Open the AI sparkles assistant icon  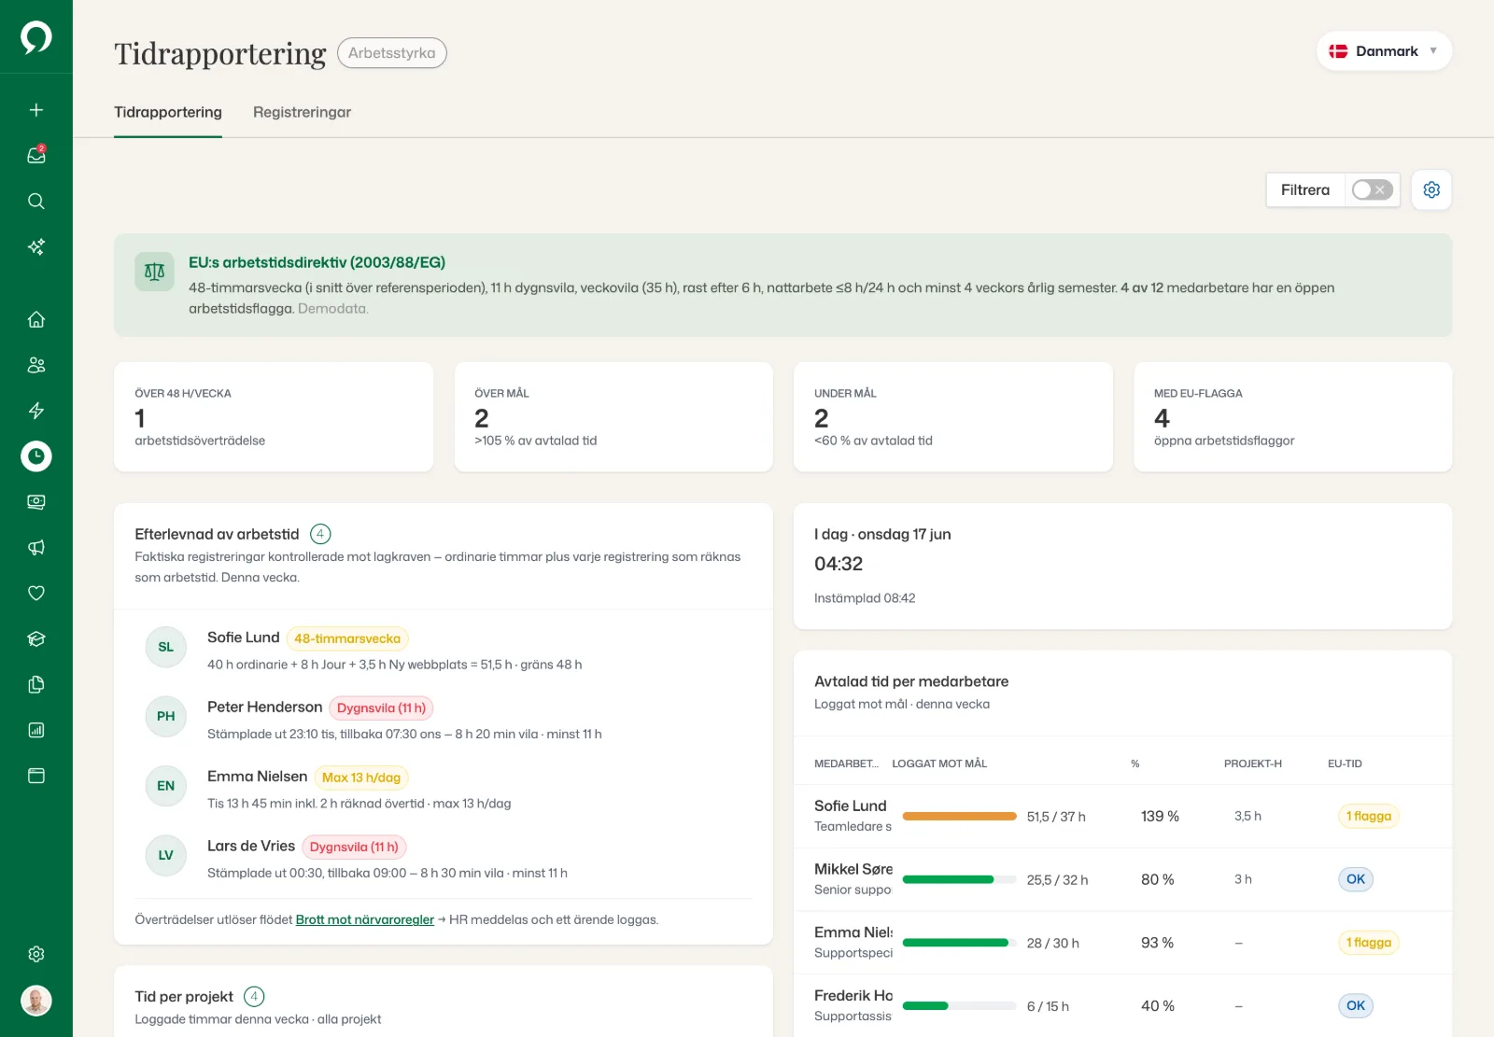36,247
